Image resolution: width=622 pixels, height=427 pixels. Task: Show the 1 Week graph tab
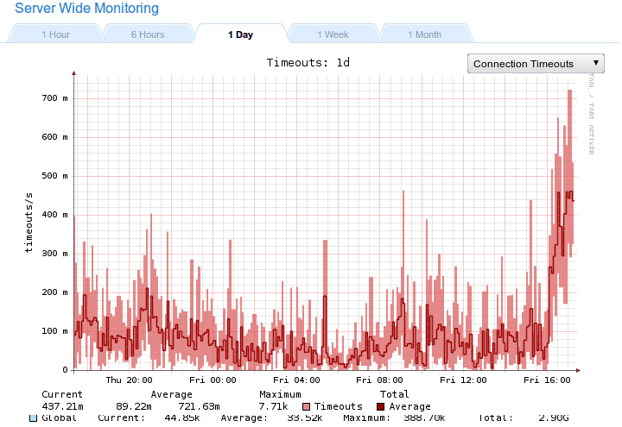point(333,35)
